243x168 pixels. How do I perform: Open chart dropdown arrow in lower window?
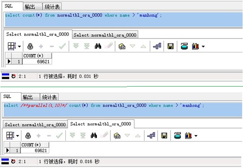click(196, 136)
